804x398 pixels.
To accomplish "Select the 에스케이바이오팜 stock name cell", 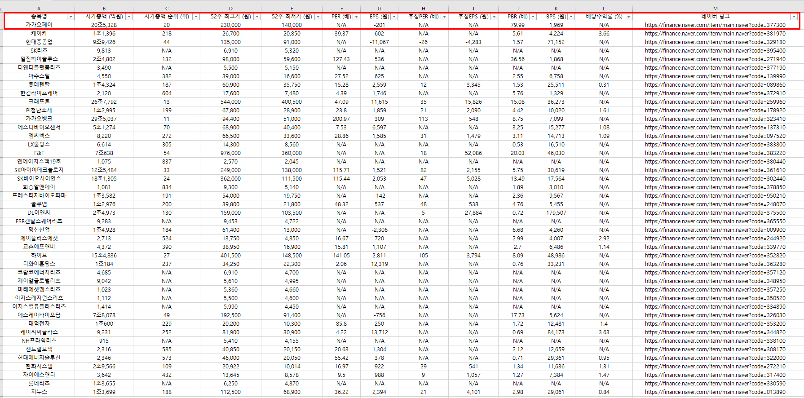I will (x=39, y=315).
